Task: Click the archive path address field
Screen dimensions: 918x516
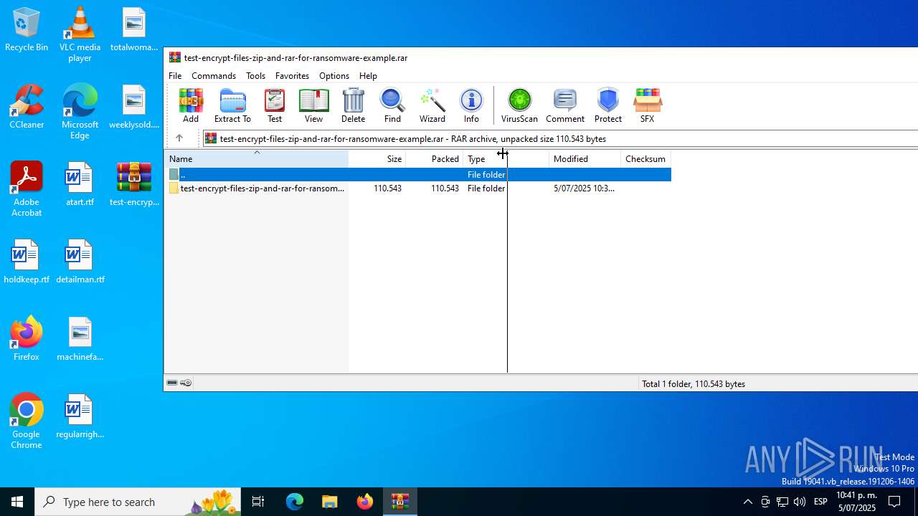Action: click(x=561, y=138)
